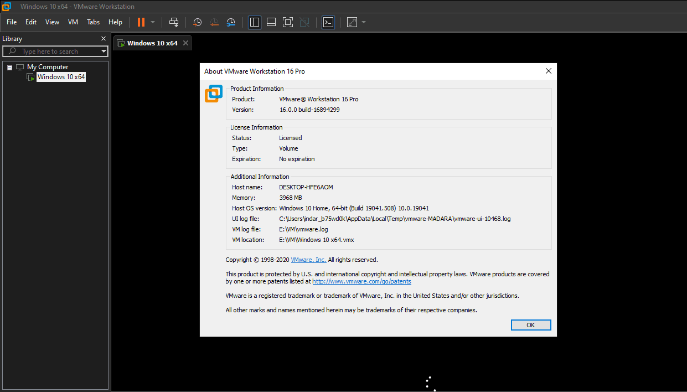Collapse the My Computer tree node
Screen dimensions: 687x392
(x=10, y=67)
